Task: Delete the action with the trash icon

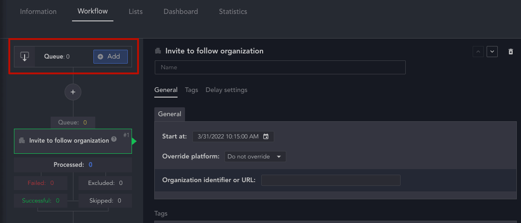Action: pos(511,52)
